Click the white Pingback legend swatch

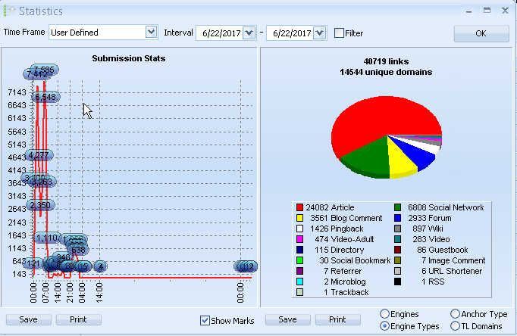point(299,229)
